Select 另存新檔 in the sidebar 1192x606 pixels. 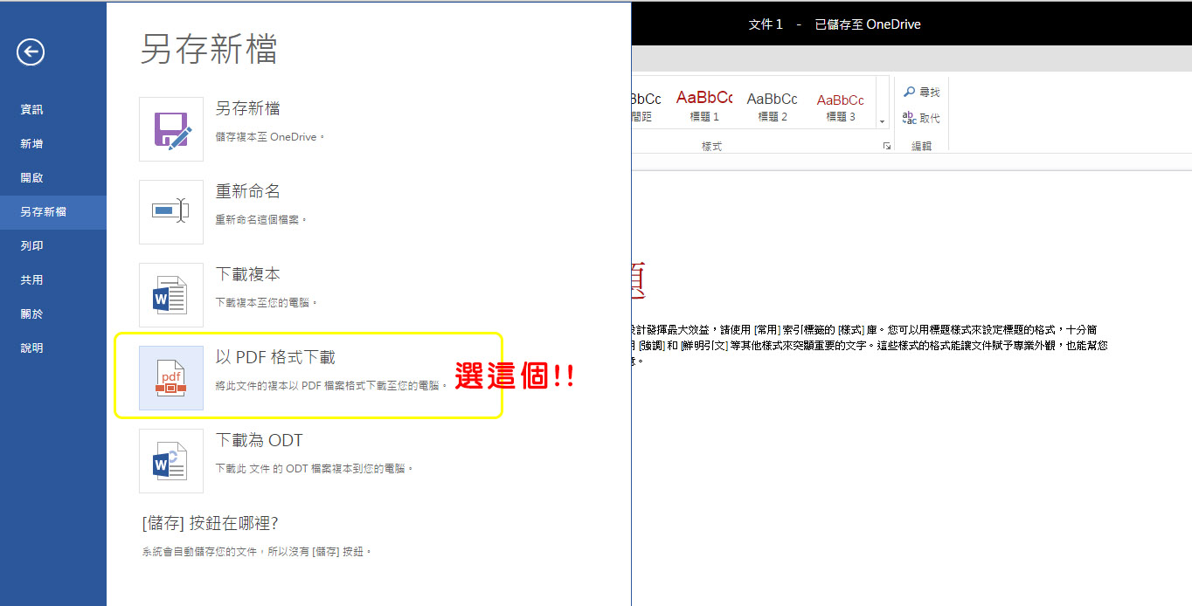[53, 212]
